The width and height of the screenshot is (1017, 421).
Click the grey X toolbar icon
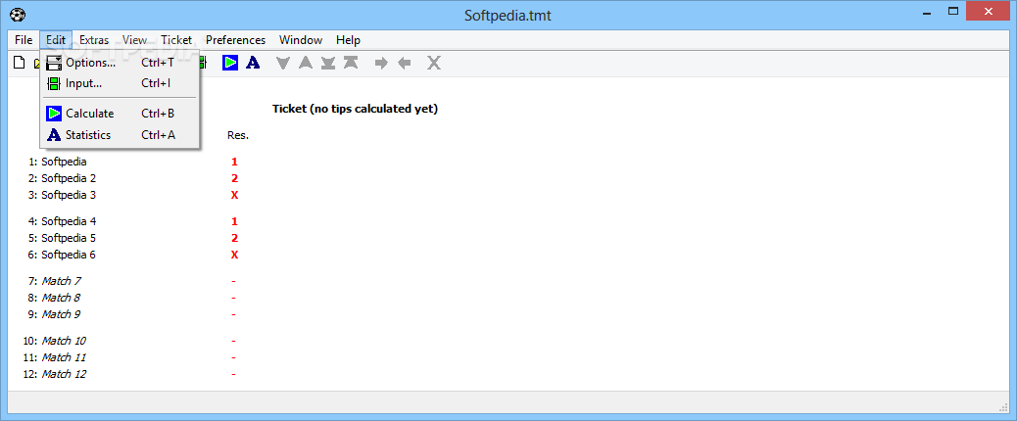click(x=434, y=63)
